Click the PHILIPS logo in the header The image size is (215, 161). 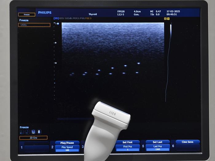(x=45, y=13)
